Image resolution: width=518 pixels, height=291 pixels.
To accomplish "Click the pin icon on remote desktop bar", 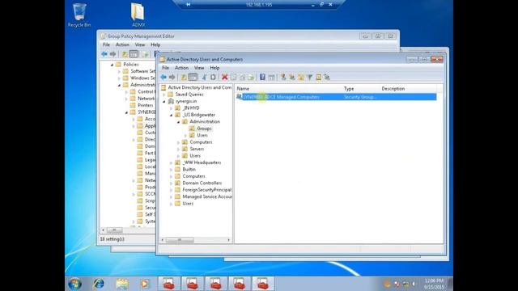I will click(x=188, y=4).
